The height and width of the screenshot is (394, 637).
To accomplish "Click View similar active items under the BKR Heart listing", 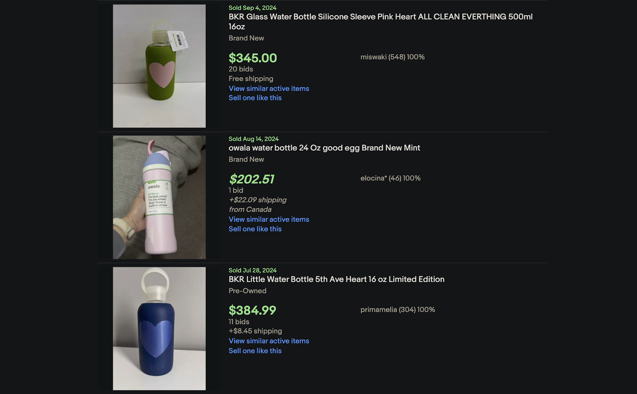I will coord(268,88).
